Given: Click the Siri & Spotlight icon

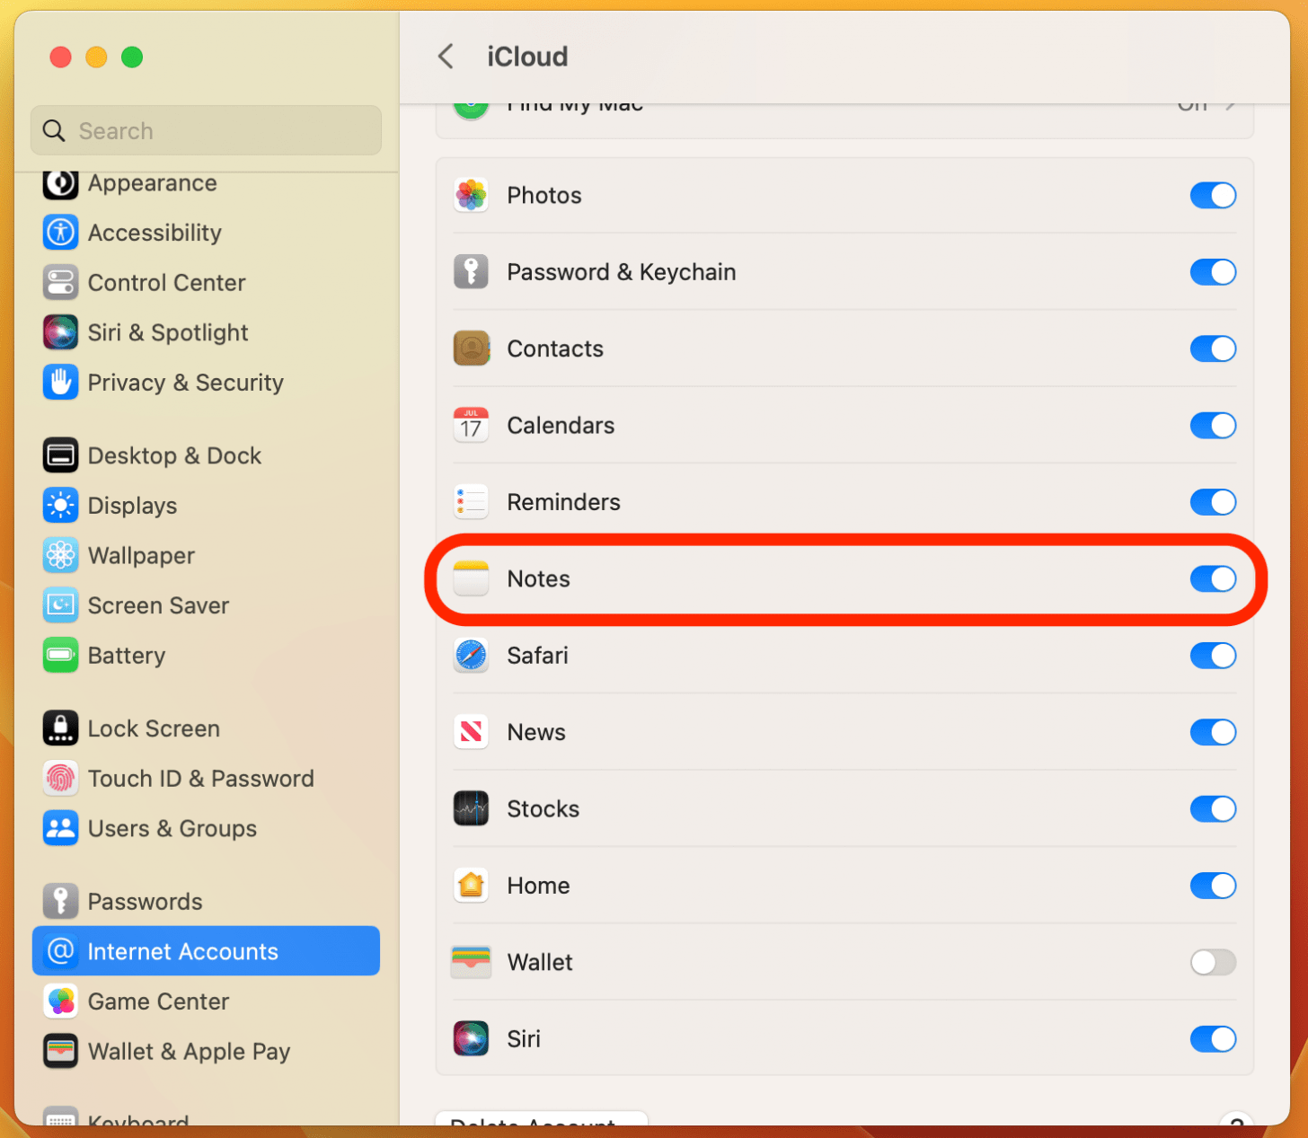Looking at the screenshot, I should [x=60, y=332].
